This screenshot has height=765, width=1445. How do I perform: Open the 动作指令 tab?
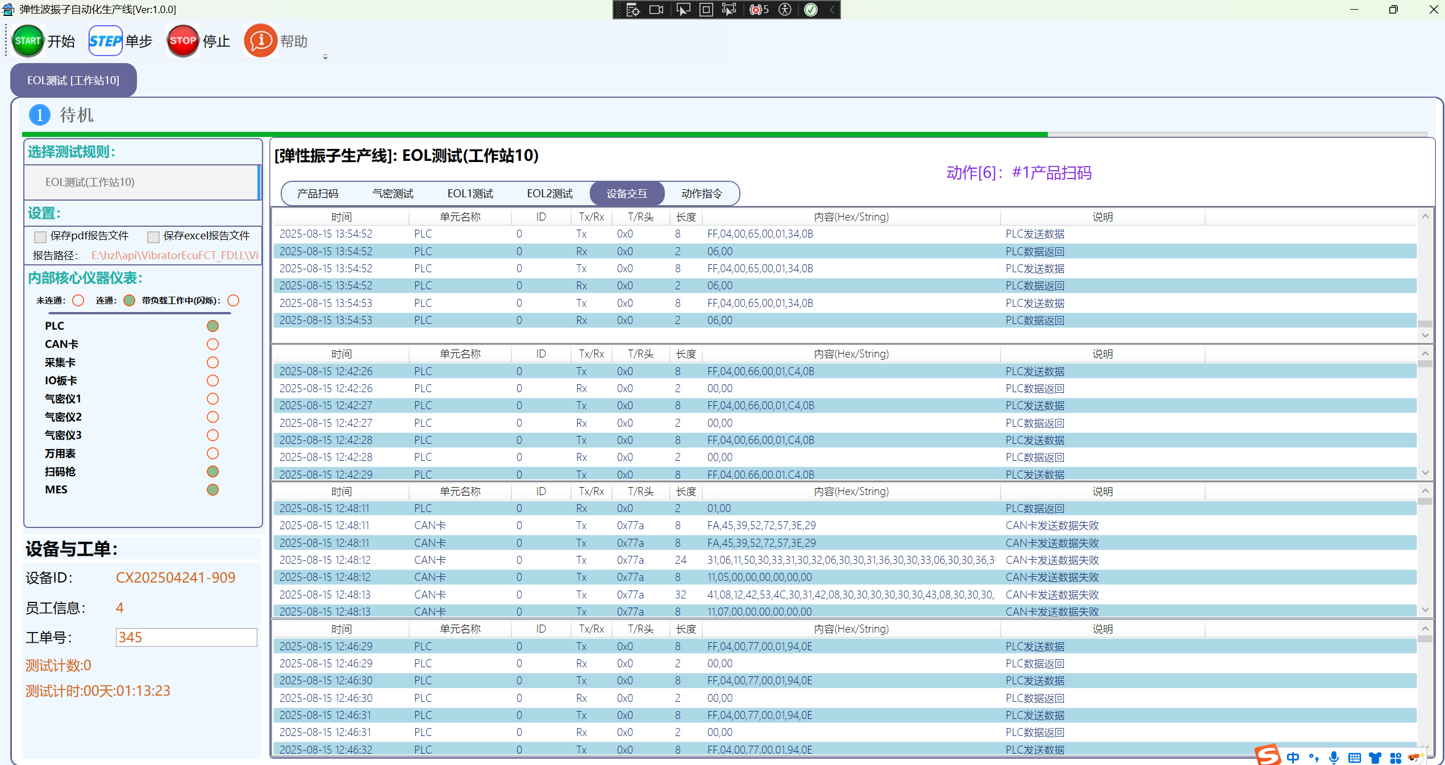[701, 194]
